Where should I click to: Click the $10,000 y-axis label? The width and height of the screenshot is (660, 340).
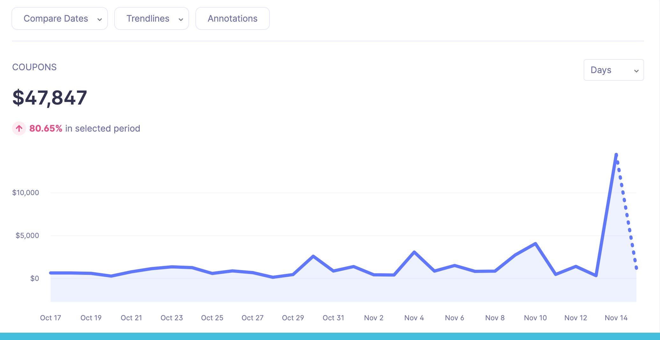[25, 193]
